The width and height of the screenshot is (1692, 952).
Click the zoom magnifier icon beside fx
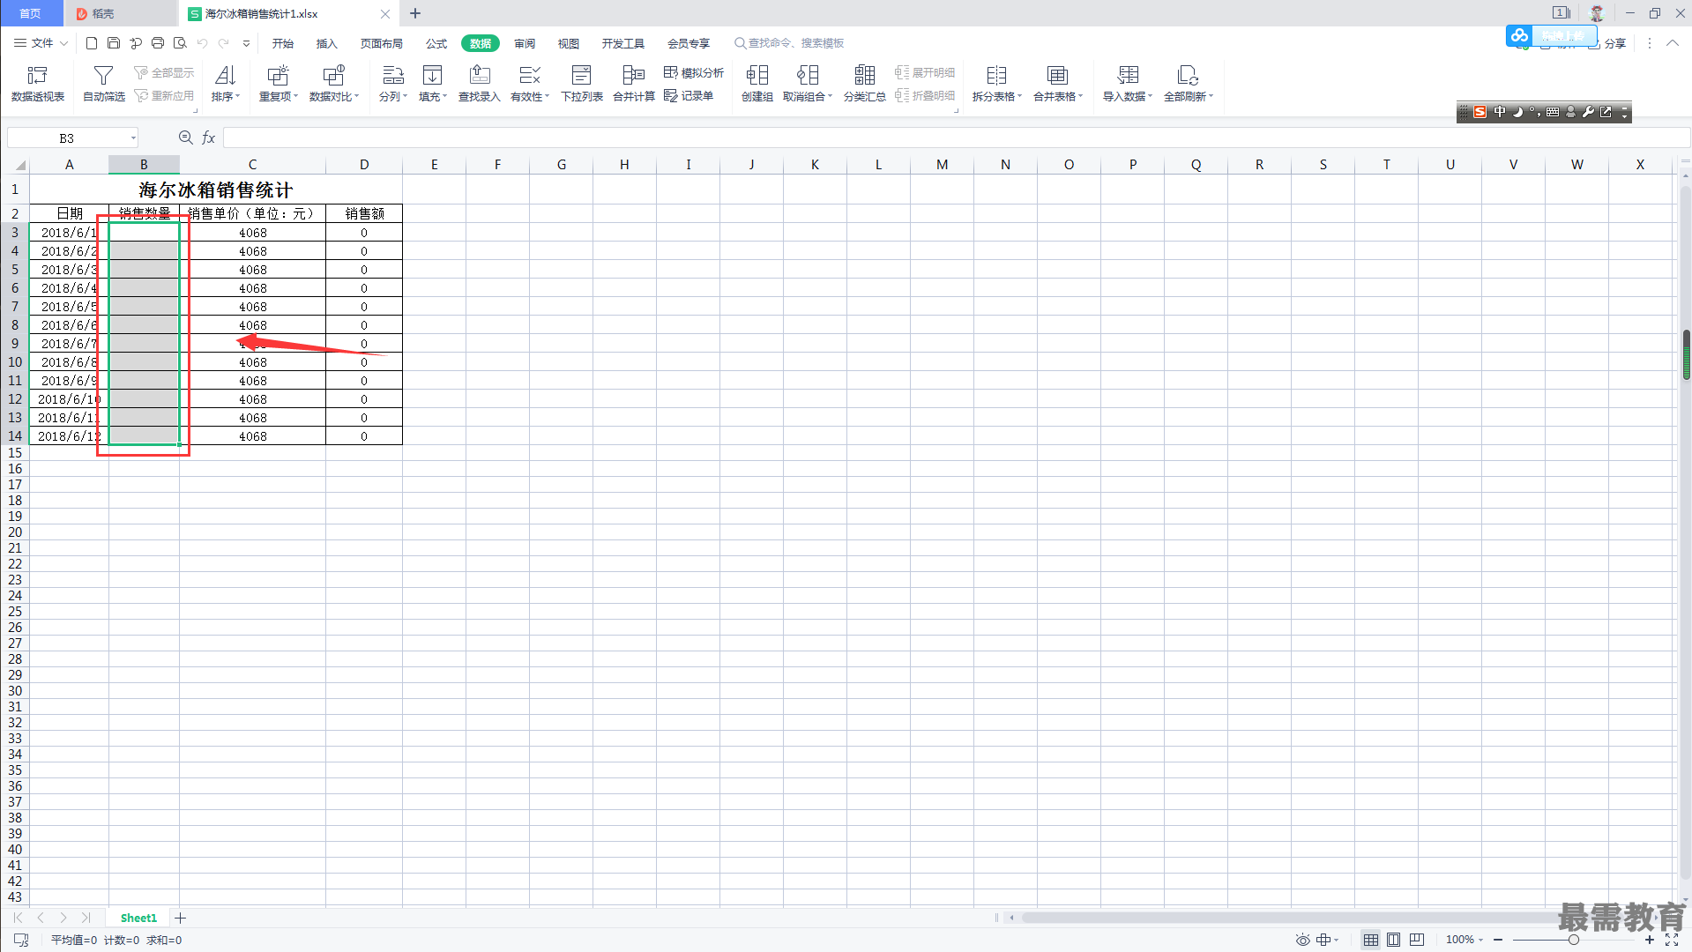coord(185,138)
